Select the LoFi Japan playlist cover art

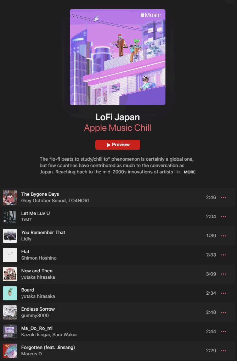coord(118,57)
